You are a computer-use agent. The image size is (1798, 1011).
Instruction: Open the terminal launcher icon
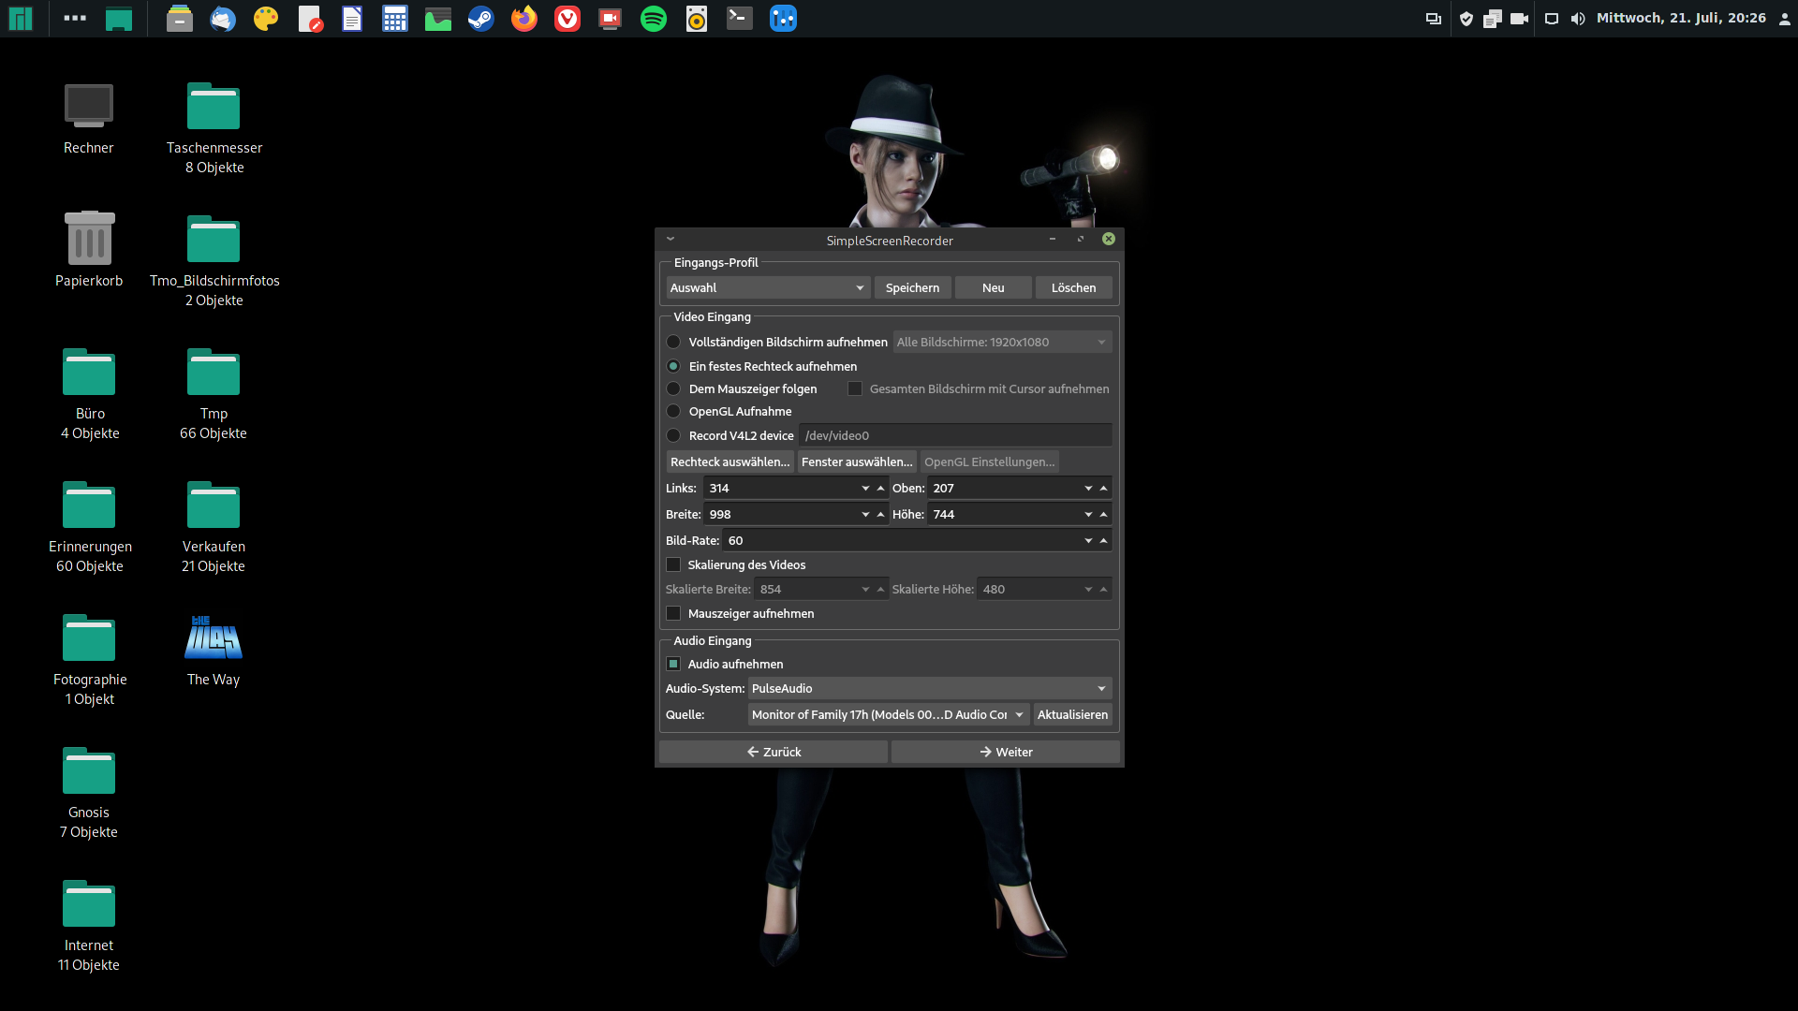pos(740,19)
